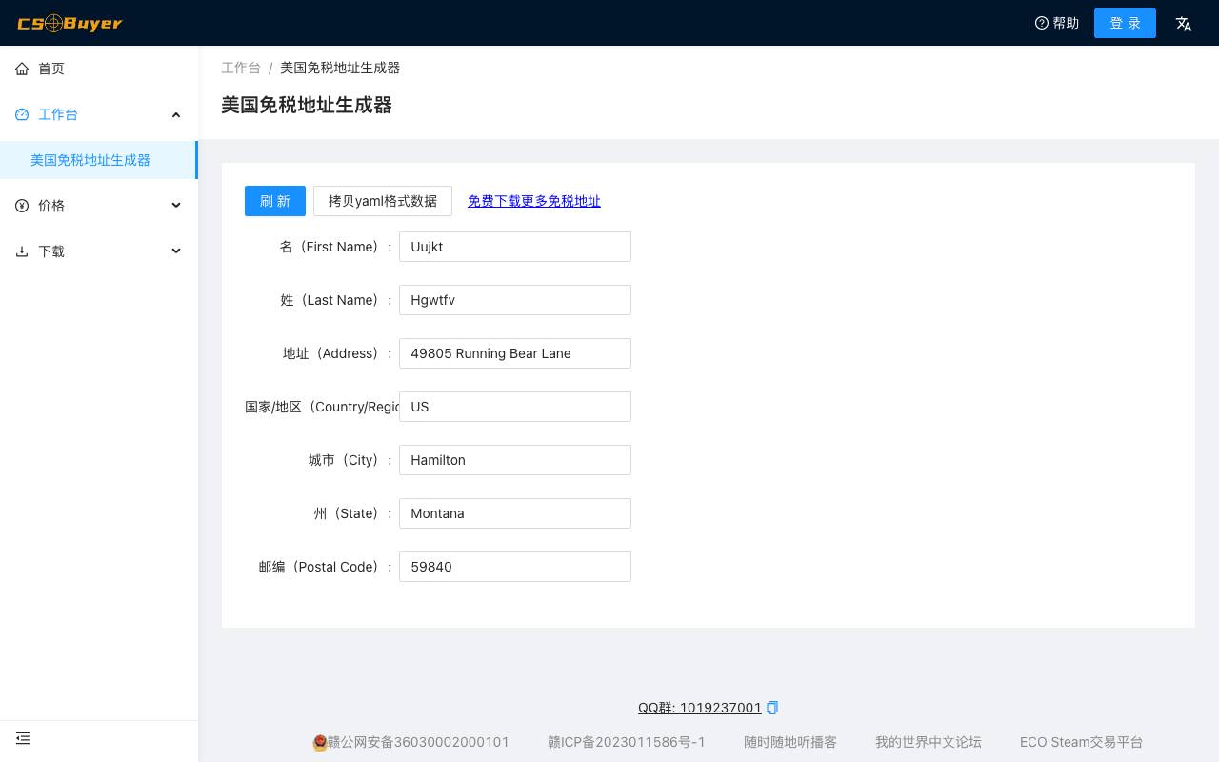
Task: Click the 名（First Name） label
Action: [x=335, y=247]
